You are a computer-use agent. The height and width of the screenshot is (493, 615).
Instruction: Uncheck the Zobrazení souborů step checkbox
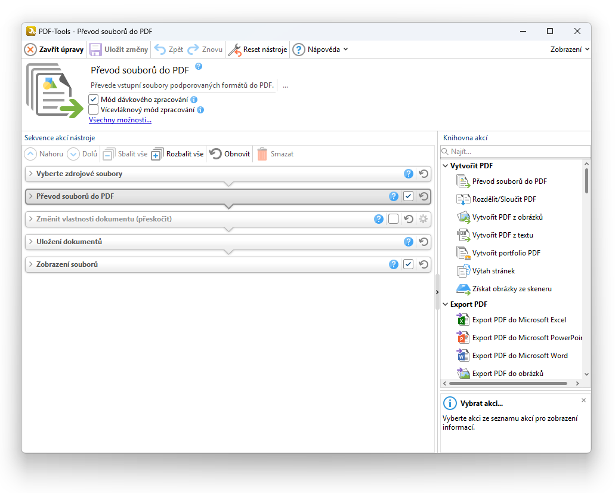[408, 264]
